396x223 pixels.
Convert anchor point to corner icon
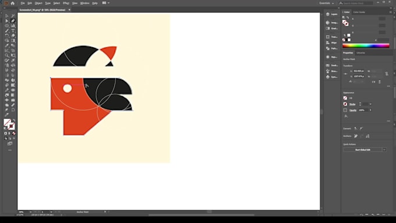pyautogui.click(x=356, y=129)
